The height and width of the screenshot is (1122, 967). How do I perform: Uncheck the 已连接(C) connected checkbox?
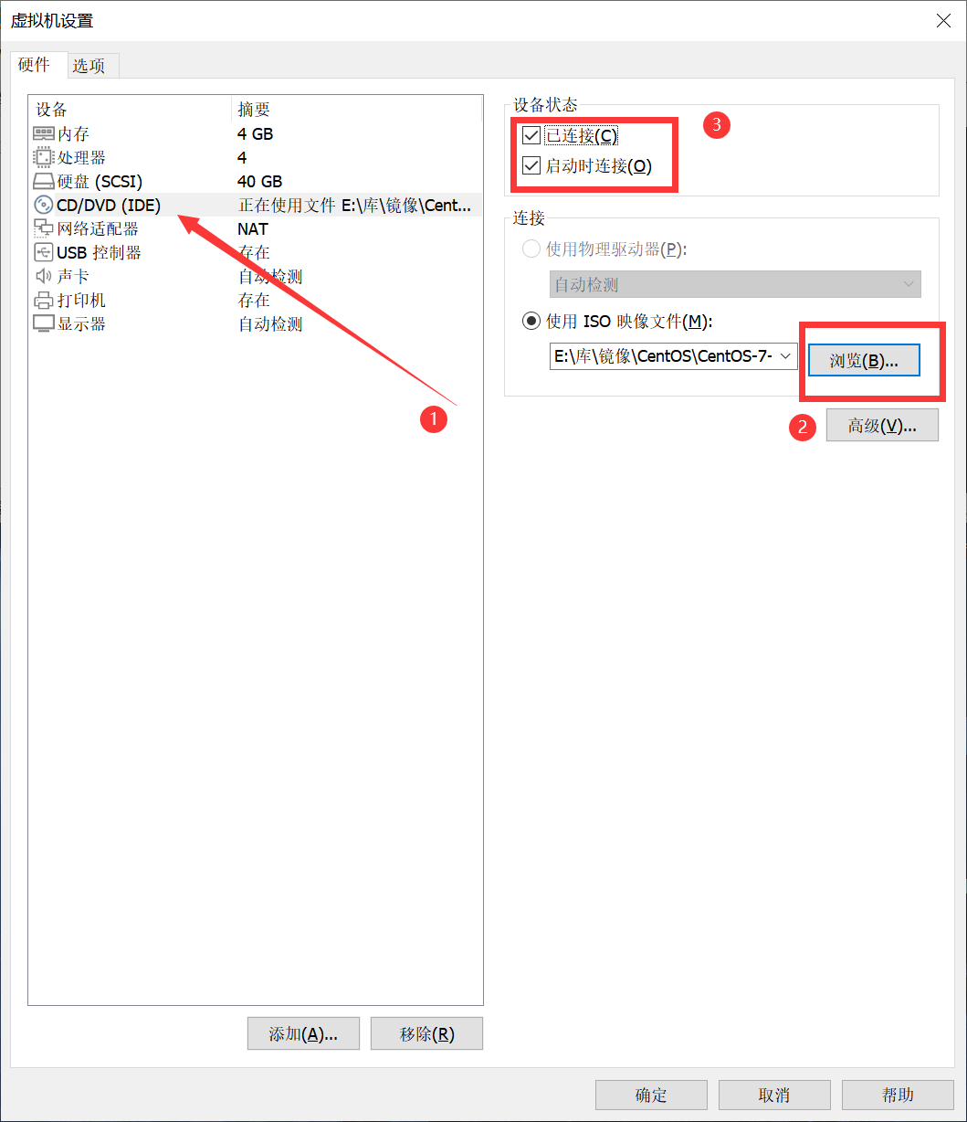coord(531,136)
